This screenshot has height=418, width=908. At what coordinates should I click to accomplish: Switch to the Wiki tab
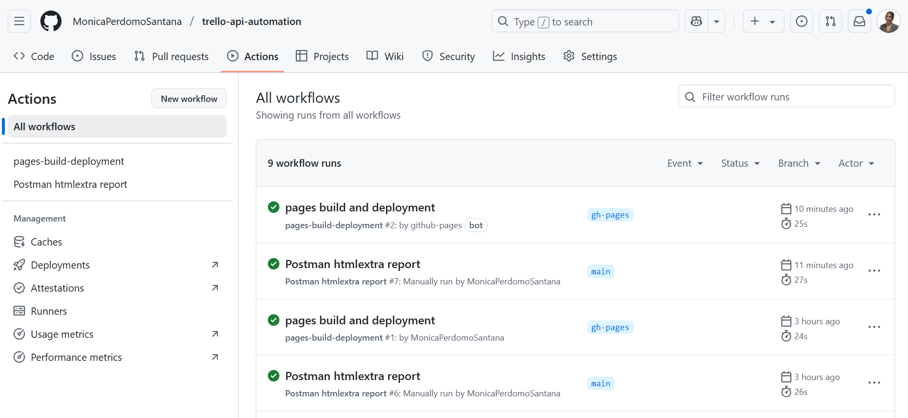(x=385, y=56)
